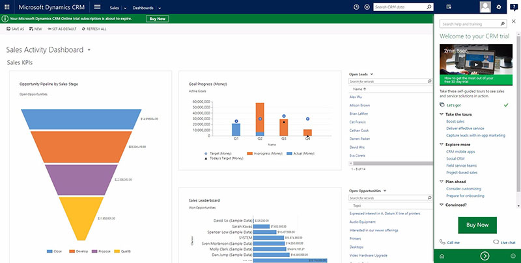Click Buy Now in trial banner
521x263 pixels.
(x=157, y=19)
